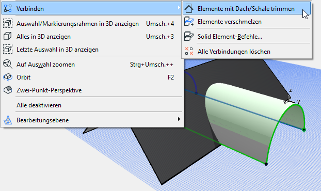Choose Zwei-Punkt-Perspektive
Screen dimensions: 321x191
tap(91, 90)
